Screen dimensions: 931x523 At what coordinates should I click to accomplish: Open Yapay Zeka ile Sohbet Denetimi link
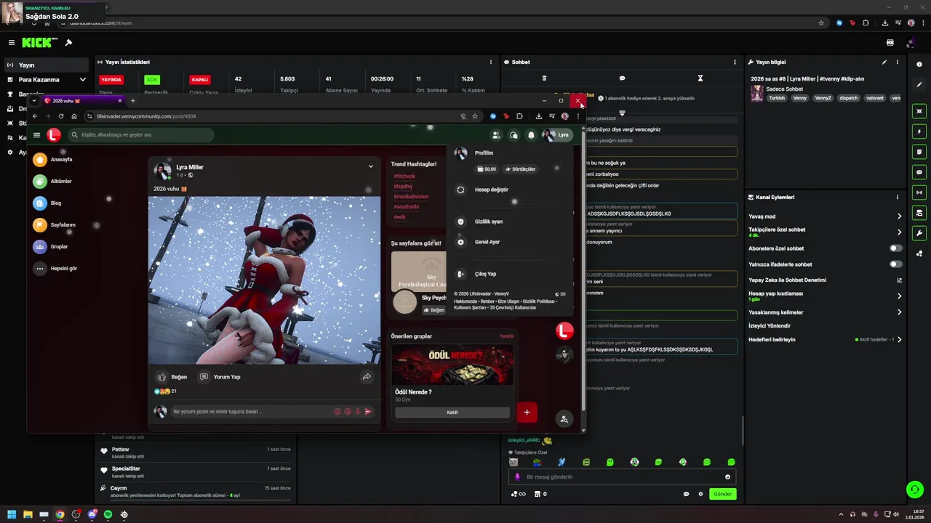tap(826, 280)
